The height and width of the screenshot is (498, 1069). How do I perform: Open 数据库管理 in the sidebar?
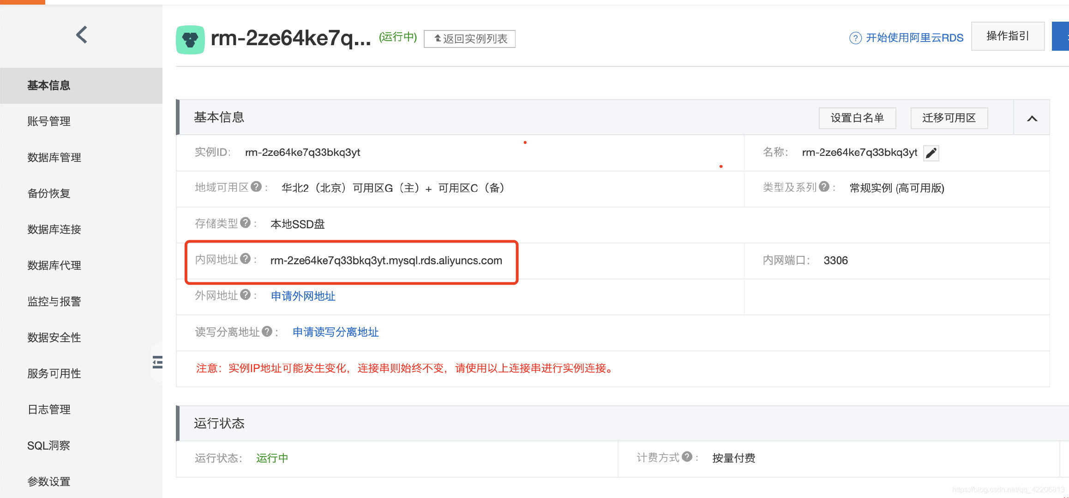click(x=81, y=157)
